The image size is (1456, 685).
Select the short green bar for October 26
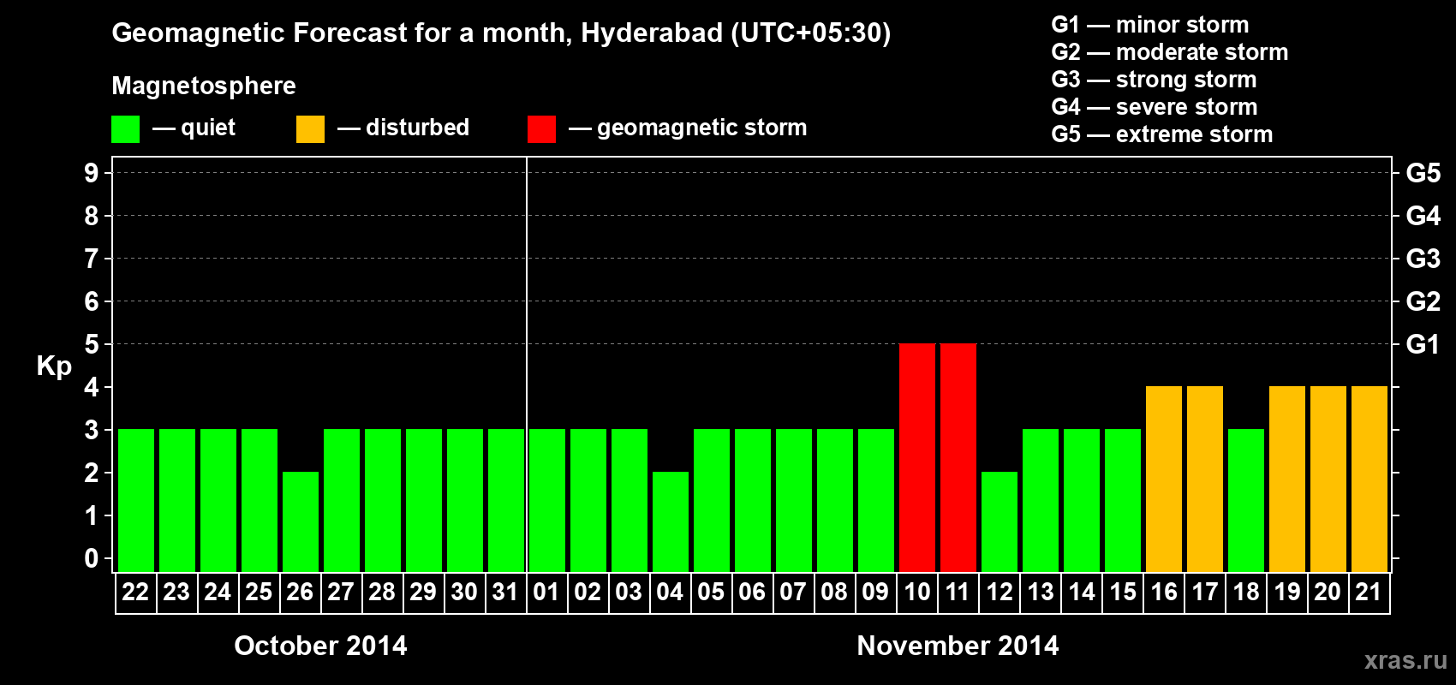tap(301, 521)
